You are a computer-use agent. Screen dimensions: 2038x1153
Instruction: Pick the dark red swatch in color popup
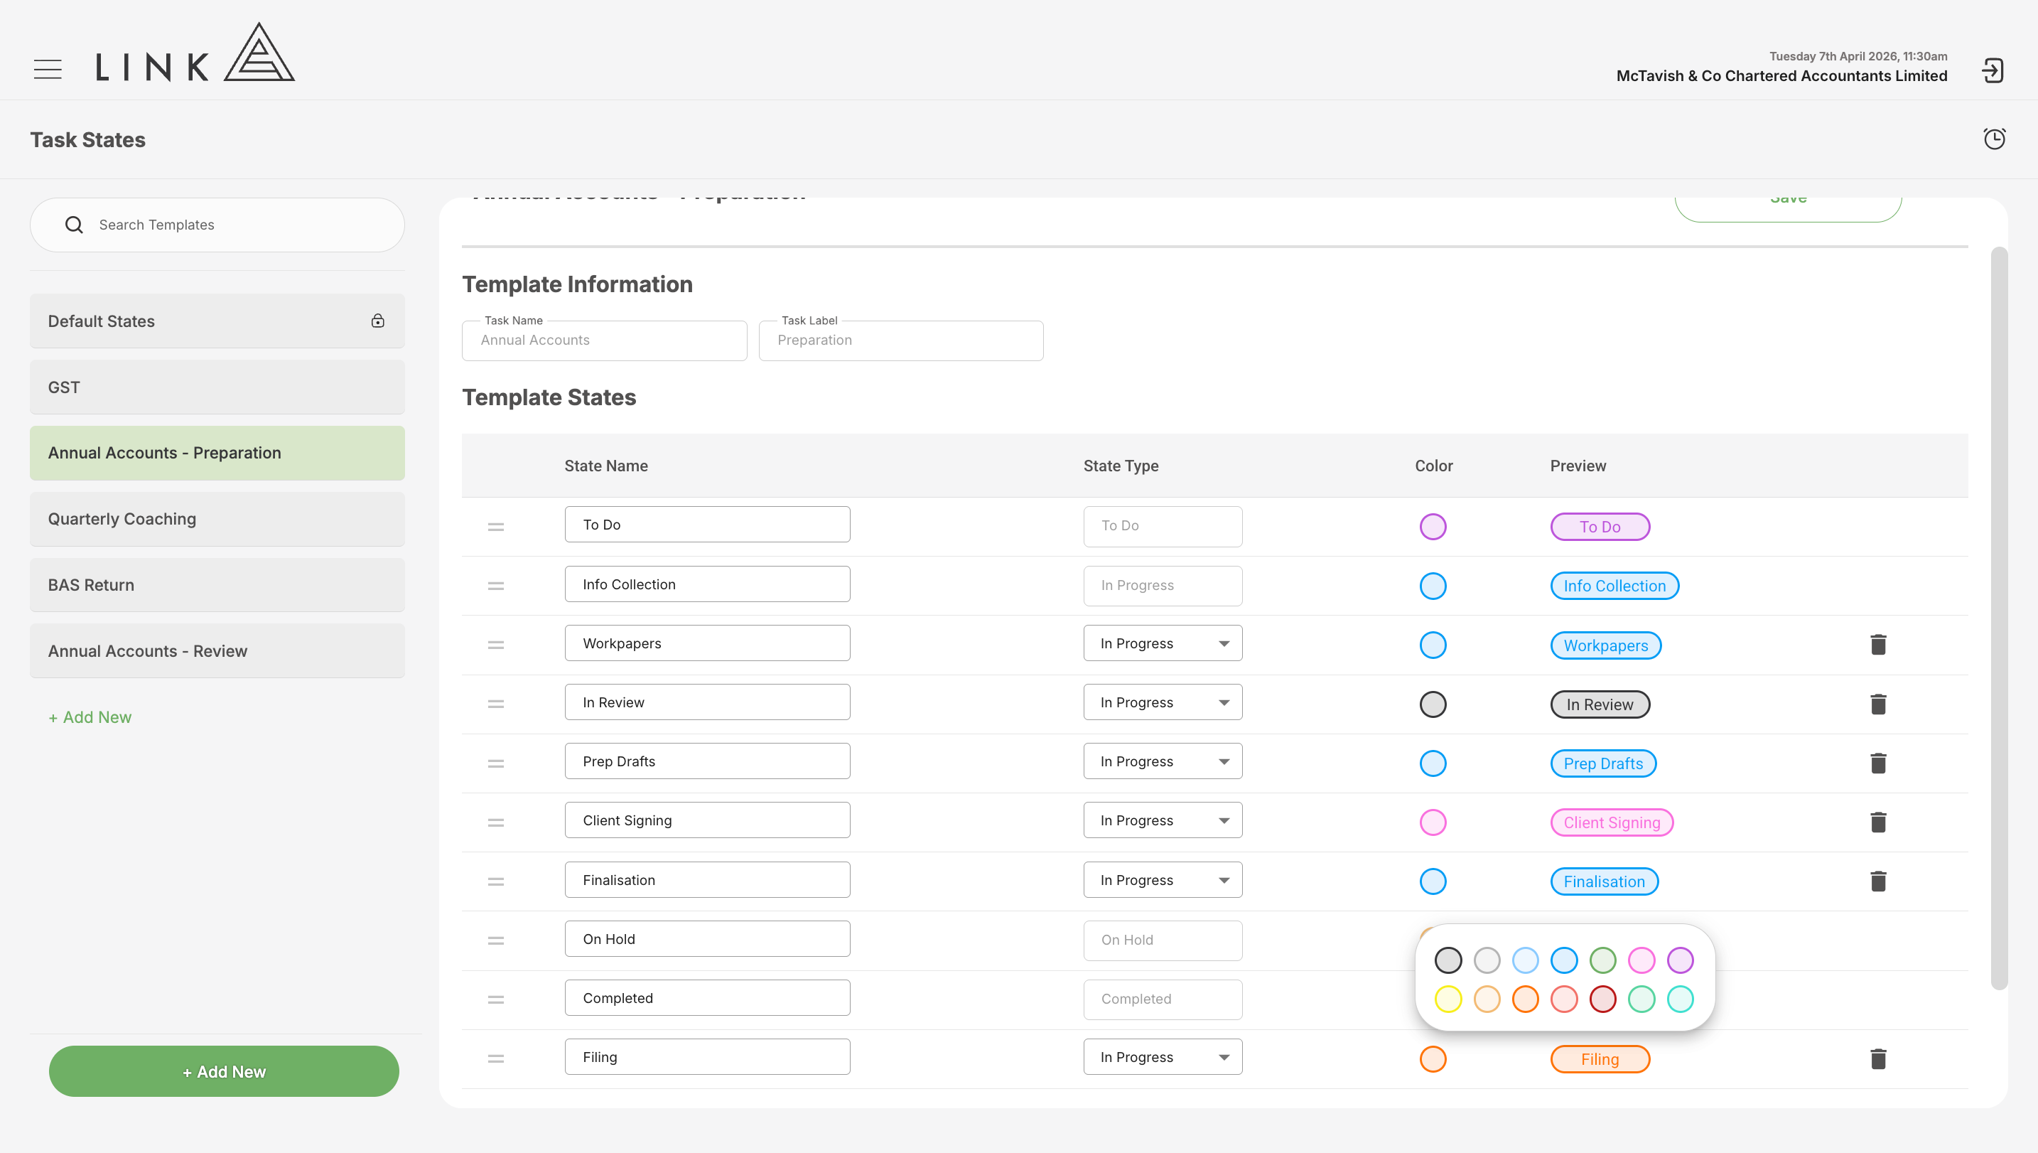(1602, 999)
